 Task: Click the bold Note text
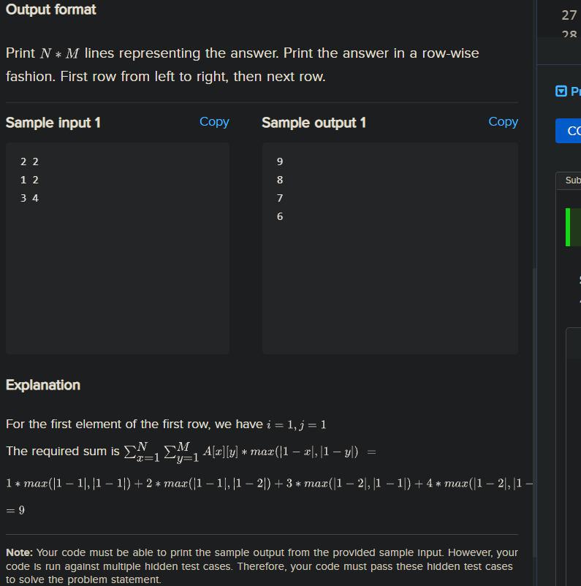(x=20, y=552)
